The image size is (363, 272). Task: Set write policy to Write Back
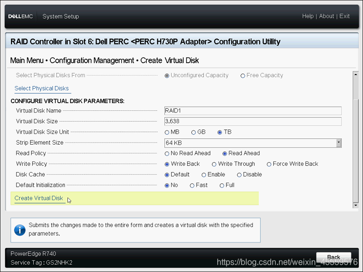(166, 164)
